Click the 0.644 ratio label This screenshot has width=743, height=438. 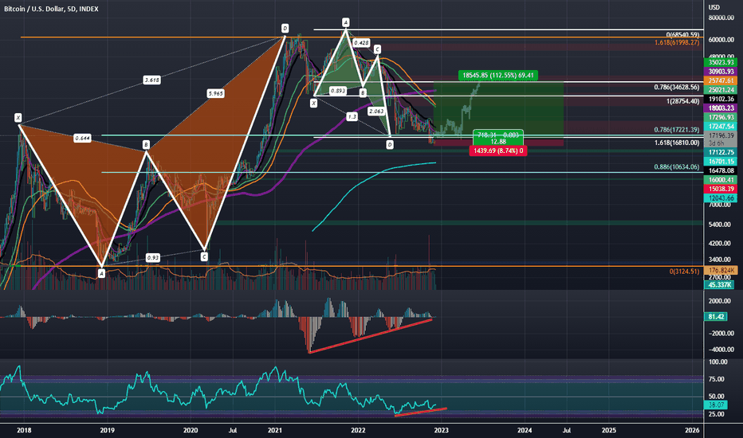point(82,139)
